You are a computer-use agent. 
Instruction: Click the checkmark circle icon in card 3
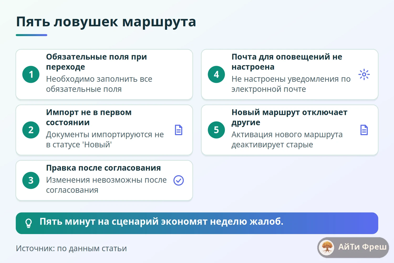coord(179,180)
